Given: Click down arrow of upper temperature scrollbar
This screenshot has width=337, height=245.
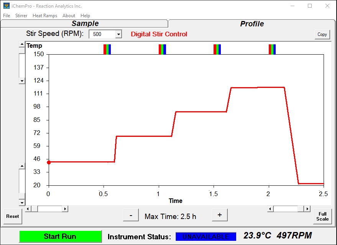Looking at the screenshot, I should tap(22, 81).
